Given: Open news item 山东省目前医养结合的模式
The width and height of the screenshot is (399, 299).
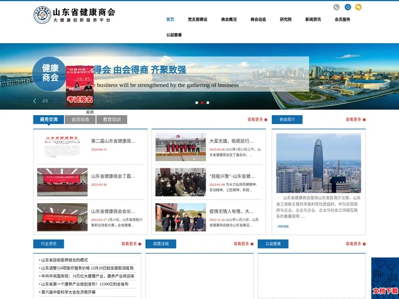Looking at the screenshot, I should tap(64, 260).
